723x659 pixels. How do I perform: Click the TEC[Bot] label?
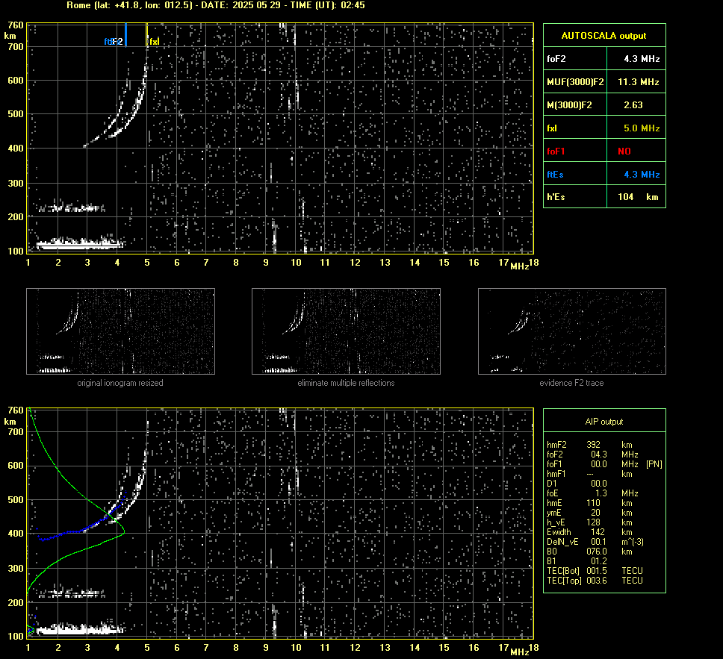[563, 570]
